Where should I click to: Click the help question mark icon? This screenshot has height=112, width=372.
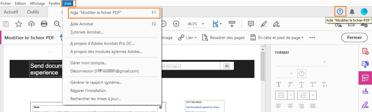(x=340, y=12)
